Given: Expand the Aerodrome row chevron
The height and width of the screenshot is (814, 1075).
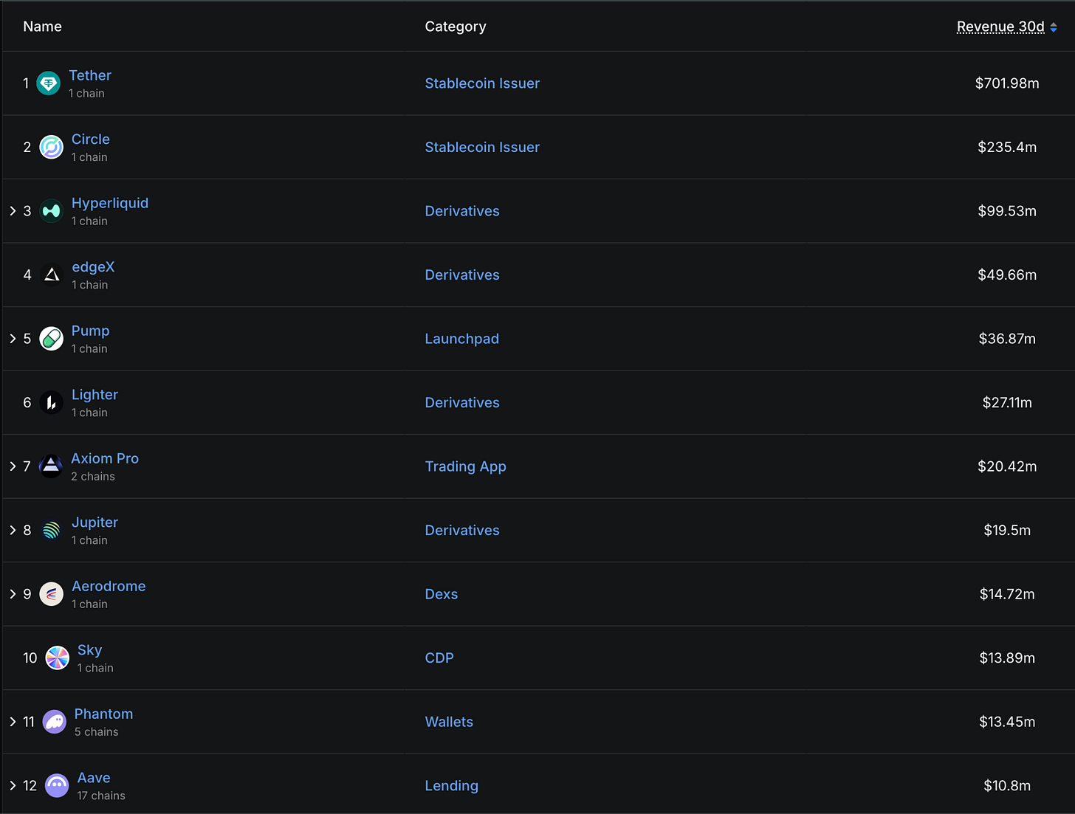Looking at the screenshot, I should (x=13, y=594).
